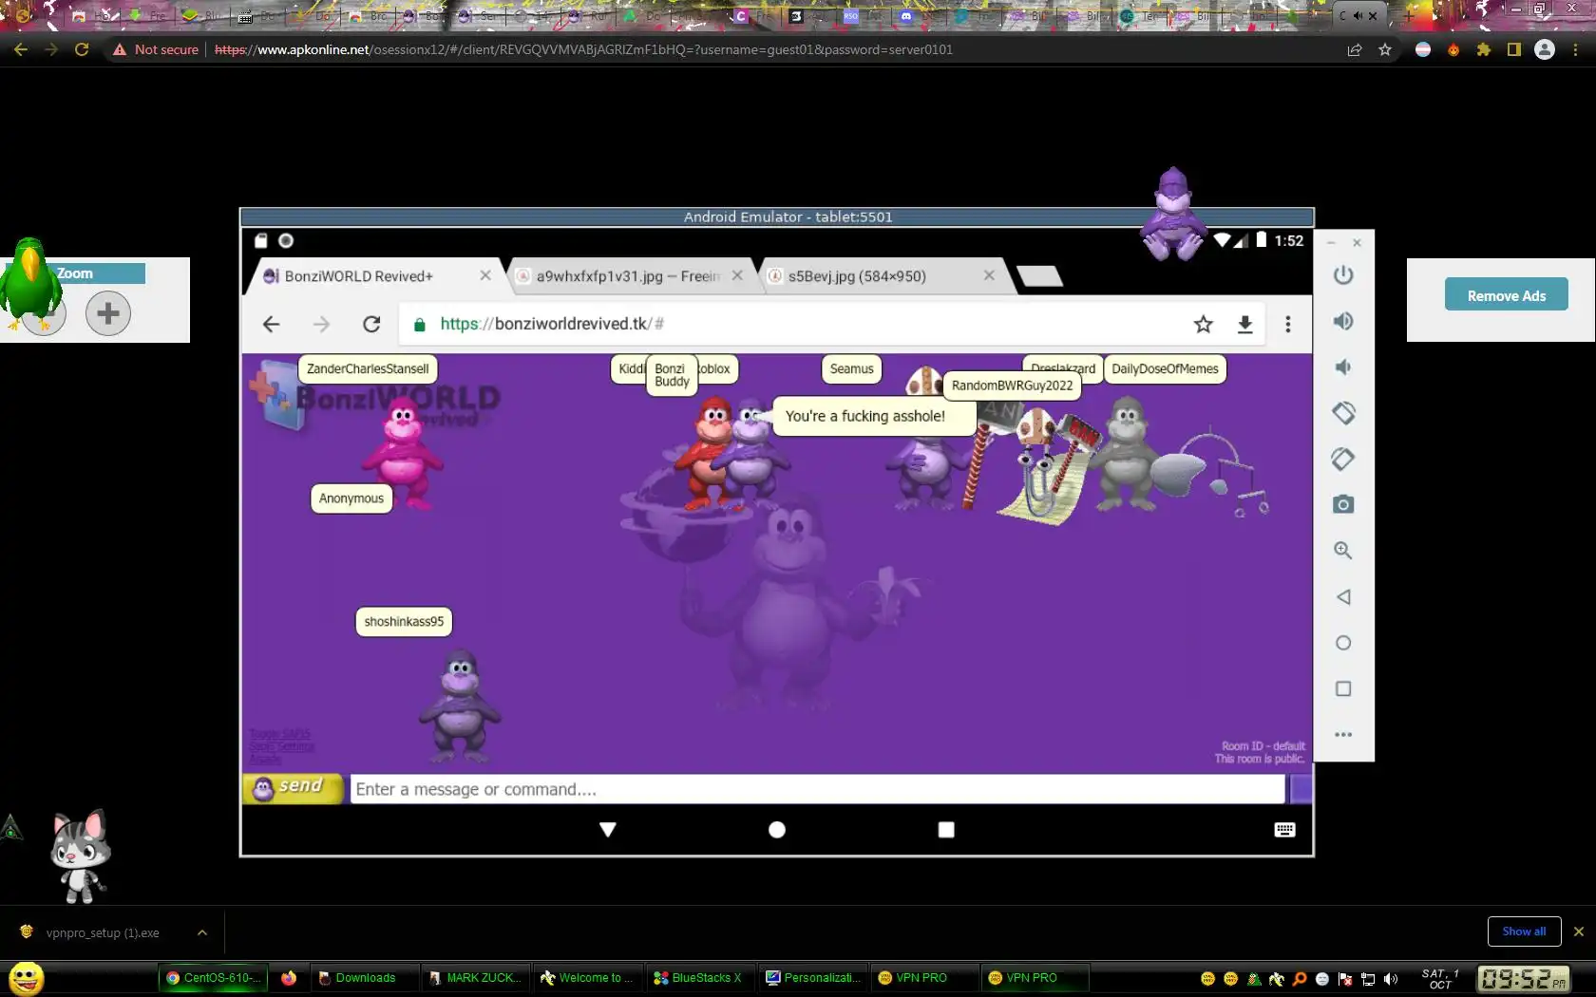Click the desktop Chrome extensions puzzle icon
1596x997 pixels.
pos(1484,49)
